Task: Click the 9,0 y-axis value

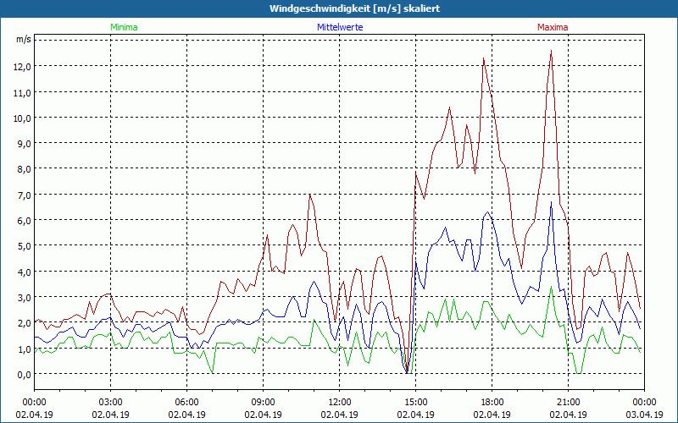Action: coord(25,143)
